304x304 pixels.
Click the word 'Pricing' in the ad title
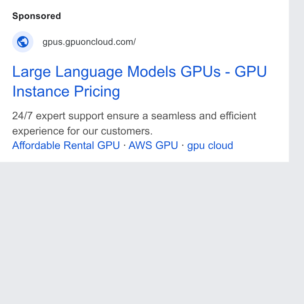(97, 92)
